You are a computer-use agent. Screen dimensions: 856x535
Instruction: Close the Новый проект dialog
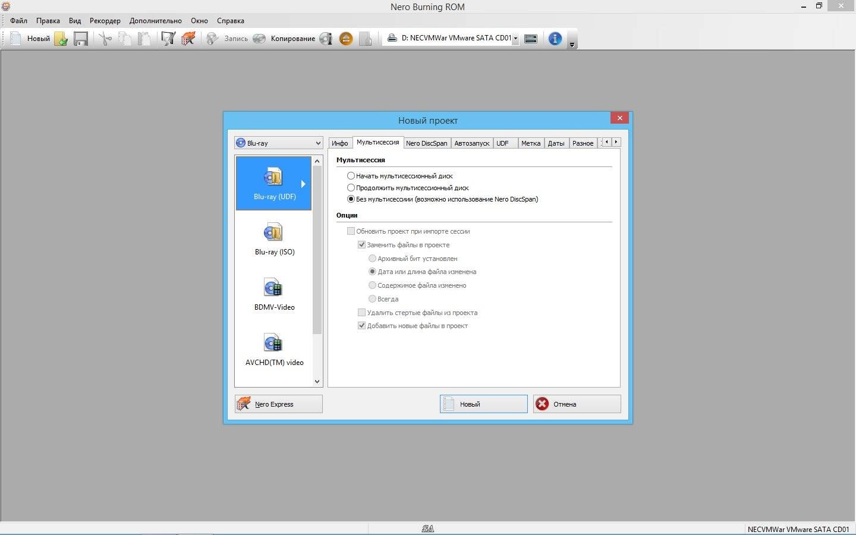pos(619,118)
